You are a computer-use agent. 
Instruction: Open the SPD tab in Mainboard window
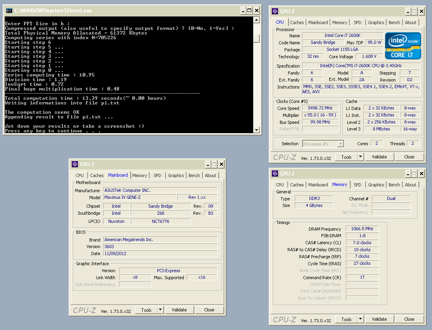point(157,175)
